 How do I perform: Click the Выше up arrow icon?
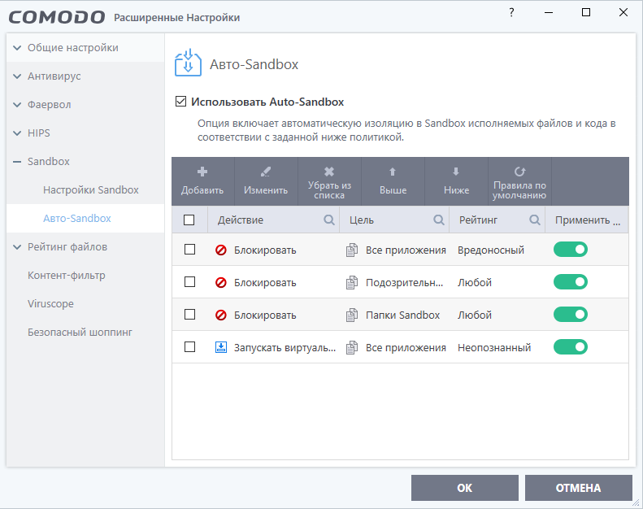[x=393, y=172]
